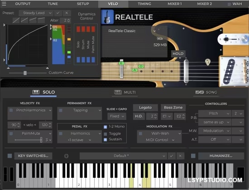
Task: Click the Bass Zone button
Action: click(173, 108)
